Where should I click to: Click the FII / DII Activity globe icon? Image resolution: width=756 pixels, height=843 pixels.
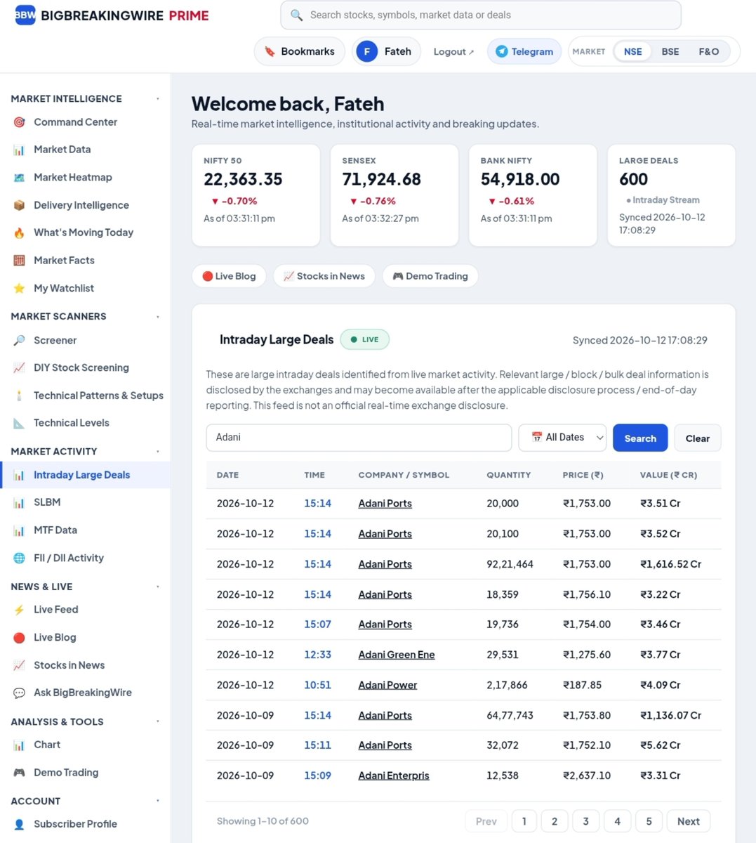[x=20, y=558]
